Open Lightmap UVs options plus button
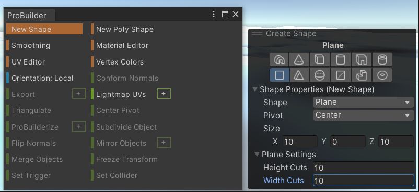The width and height of the screenshot is (419, 192). (x=164, y=94)
